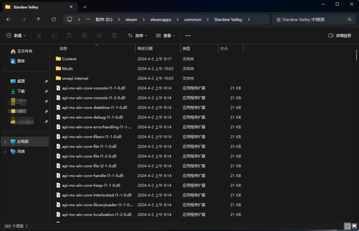
Task: Go up one directory level
Action: (x=39, y=20)
